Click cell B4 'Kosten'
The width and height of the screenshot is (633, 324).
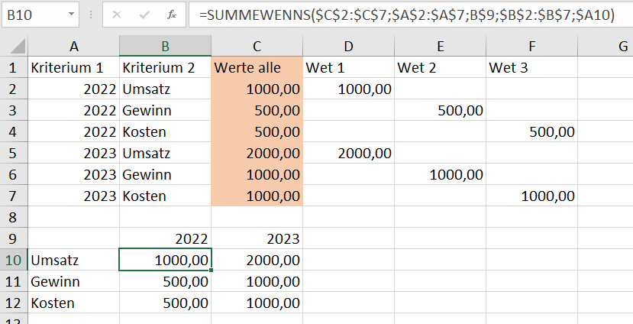click(x=166, y=131)
